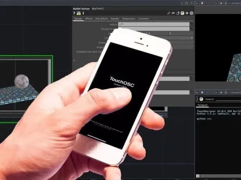
Task: Click the target icon in parameter header
Action: click(x=191, y=13)
